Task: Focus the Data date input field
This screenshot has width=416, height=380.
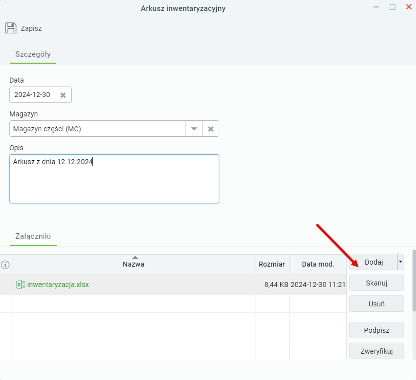Action: 32,95
